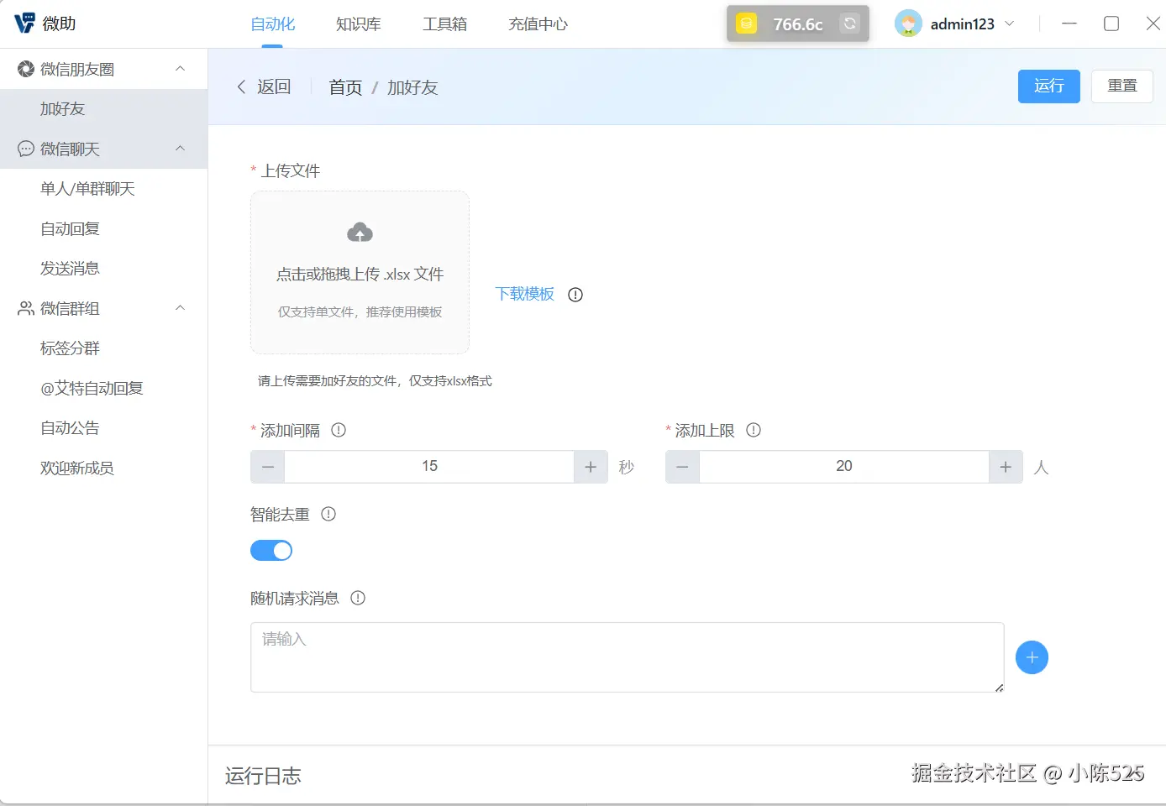This screenshot has height=806, width=1166.
Task: Toggle the 智能去重 switch off
Action: click(271, 551)
